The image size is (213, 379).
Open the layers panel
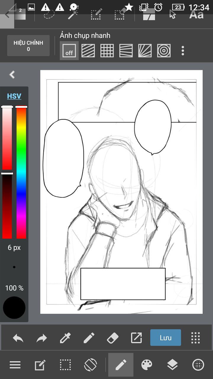click(172, 365)
